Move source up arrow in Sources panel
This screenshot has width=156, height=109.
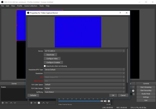(43, 103)
